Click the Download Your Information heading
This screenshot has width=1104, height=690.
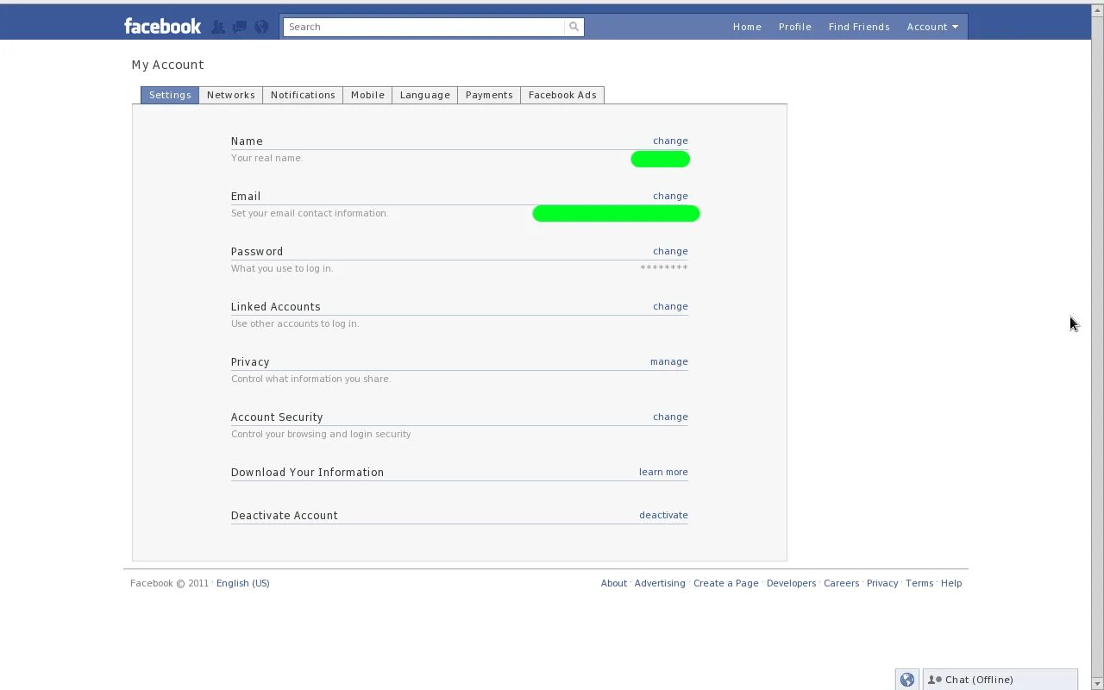click(307, 472)
